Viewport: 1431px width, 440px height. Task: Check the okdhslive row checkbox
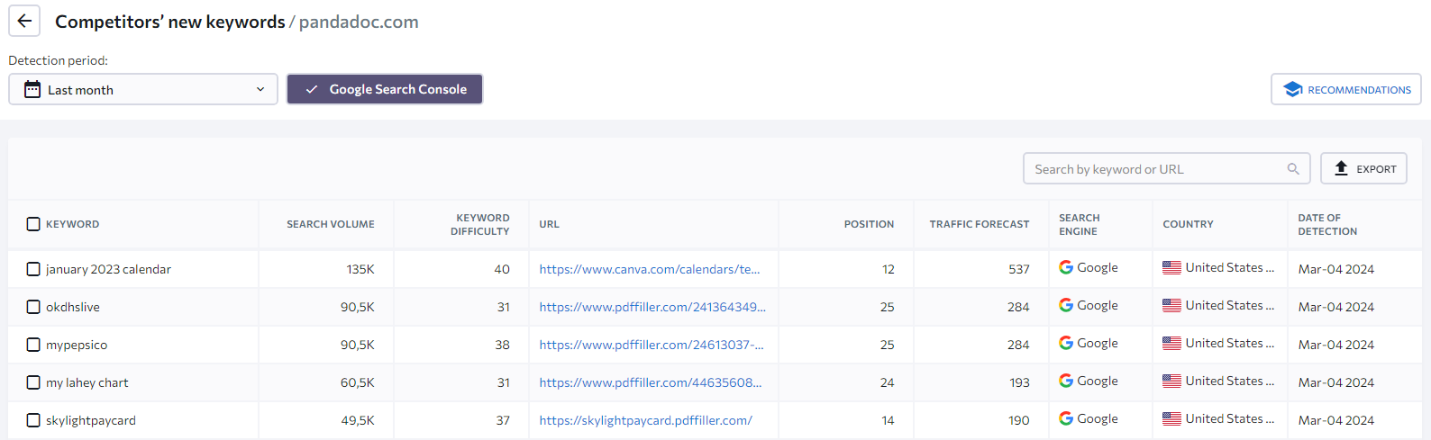(33, 307)
